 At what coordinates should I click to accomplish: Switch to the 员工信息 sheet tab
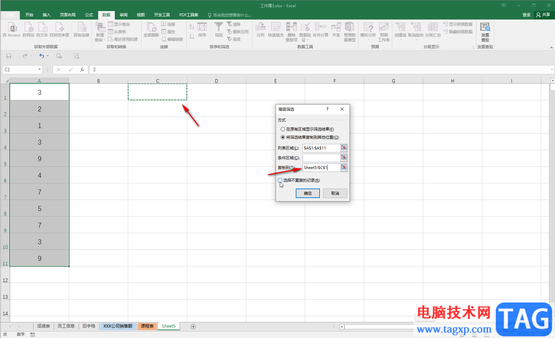(x=66, y=326)
